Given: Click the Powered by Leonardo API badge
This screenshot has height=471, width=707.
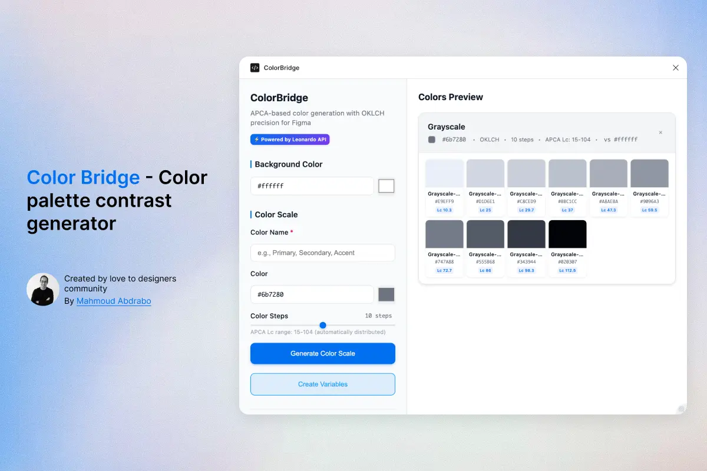Looking at the screenshot, I should 290,140.
